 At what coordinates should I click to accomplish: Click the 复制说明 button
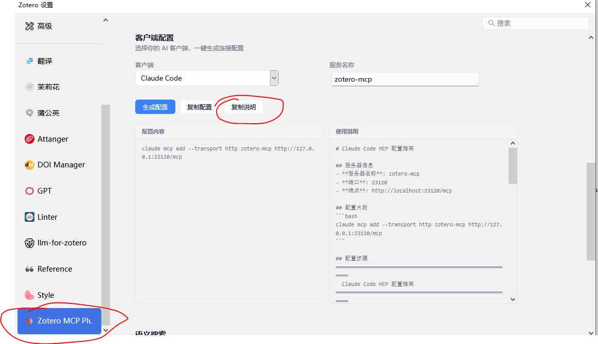244,107
